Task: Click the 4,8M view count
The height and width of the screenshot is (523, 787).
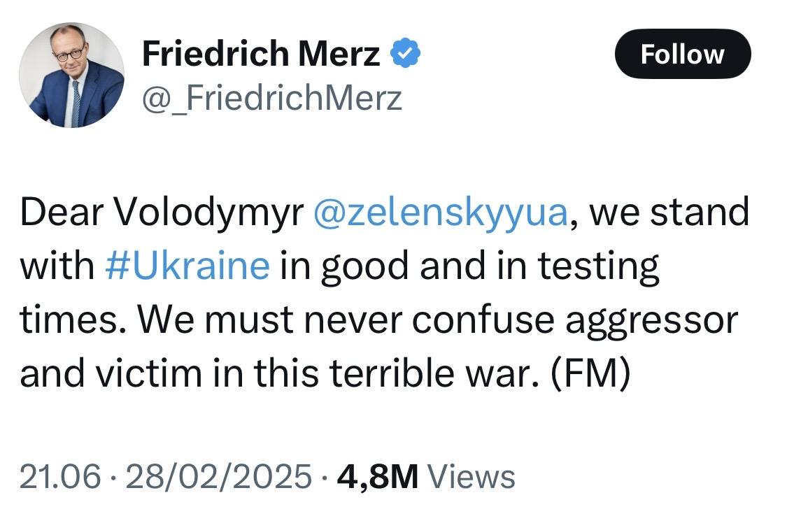Action: 377,477
